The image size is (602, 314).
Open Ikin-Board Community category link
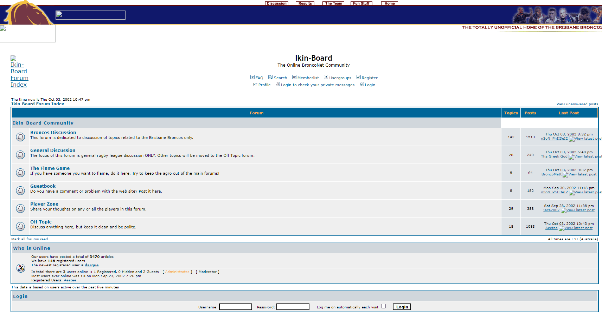click(x=43, y=123)
